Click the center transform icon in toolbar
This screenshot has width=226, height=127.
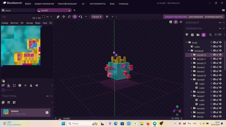107,17
